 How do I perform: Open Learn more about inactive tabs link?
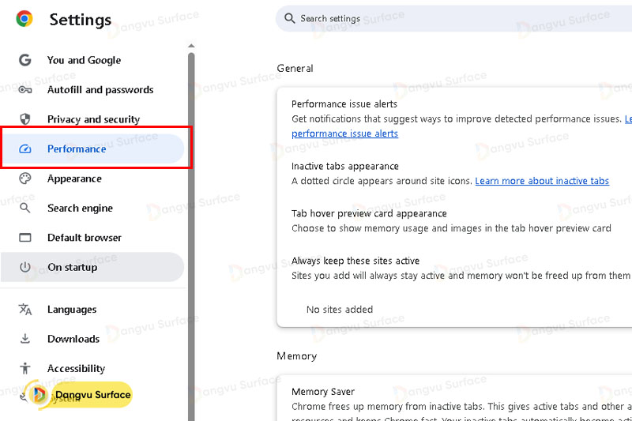pos(542,181)
